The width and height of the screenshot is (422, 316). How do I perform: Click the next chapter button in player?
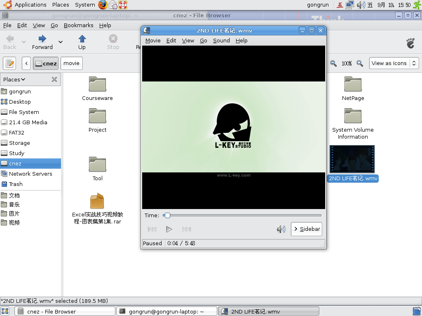[x=187, y=229]
